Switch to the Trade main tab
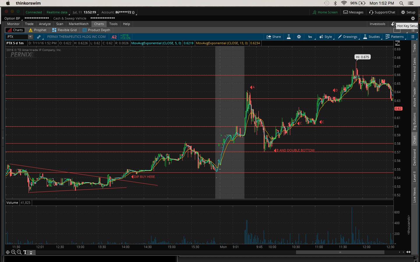The image size is (420, 262). (x=29, y=24)
